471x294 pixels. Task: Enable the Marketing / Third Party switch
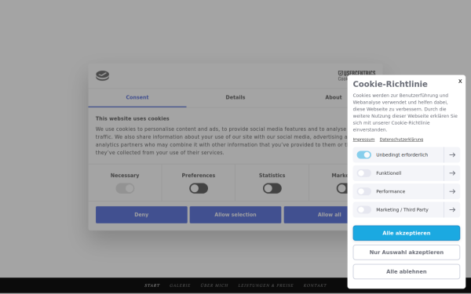(x=363, y=209)
